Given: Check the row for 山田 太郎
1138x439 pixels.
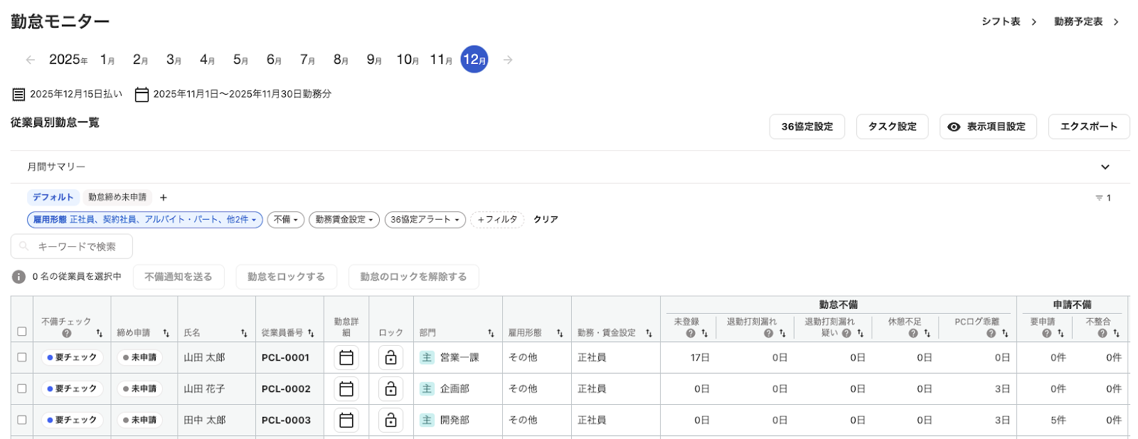Looking at the screenshot, I should click(22, 357).
